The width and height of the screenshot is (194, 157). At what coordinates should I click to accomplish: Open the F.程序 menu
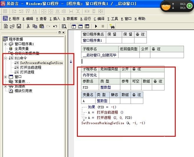(x=14, y=19)
